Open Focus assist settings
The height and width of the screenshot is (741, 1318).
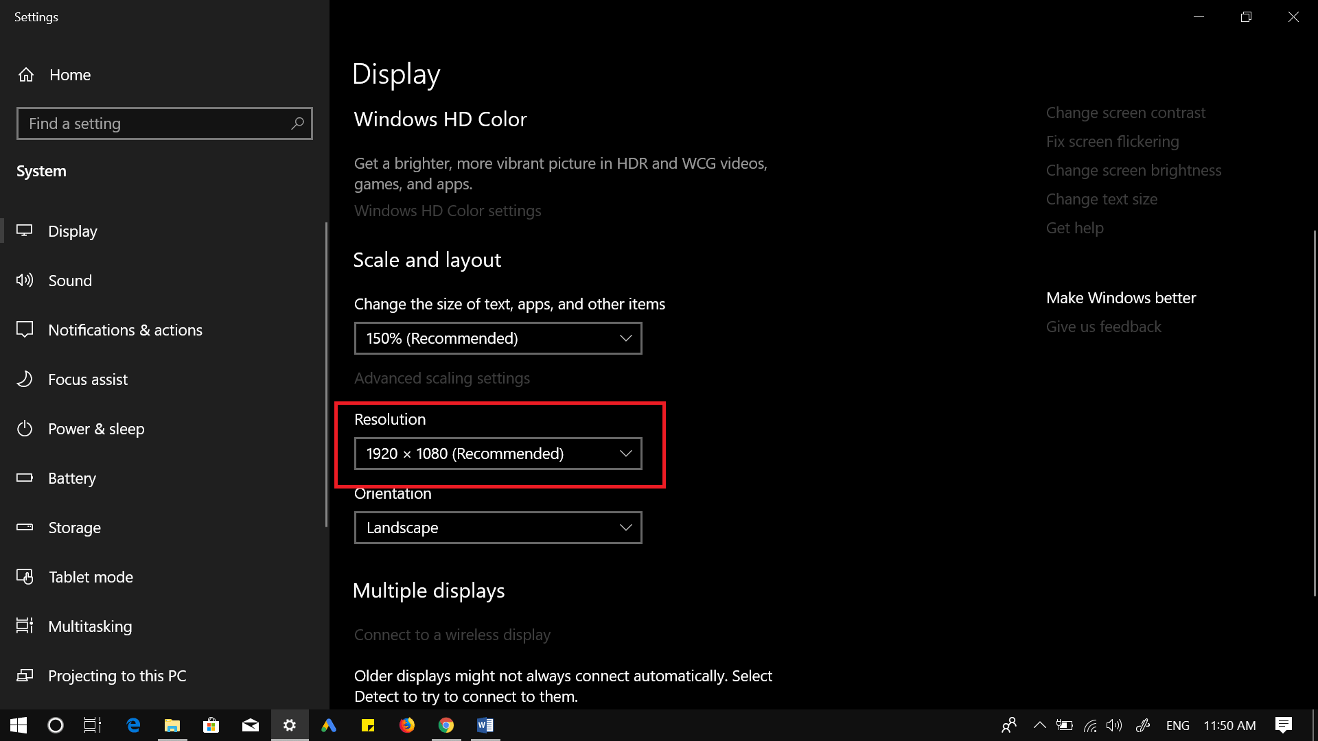click(x=88, y=378)
